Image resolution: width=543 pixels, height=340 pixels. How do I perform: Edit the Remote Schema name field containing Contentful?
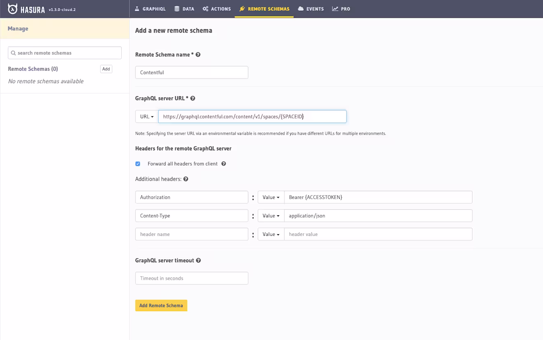click(192, 72)
